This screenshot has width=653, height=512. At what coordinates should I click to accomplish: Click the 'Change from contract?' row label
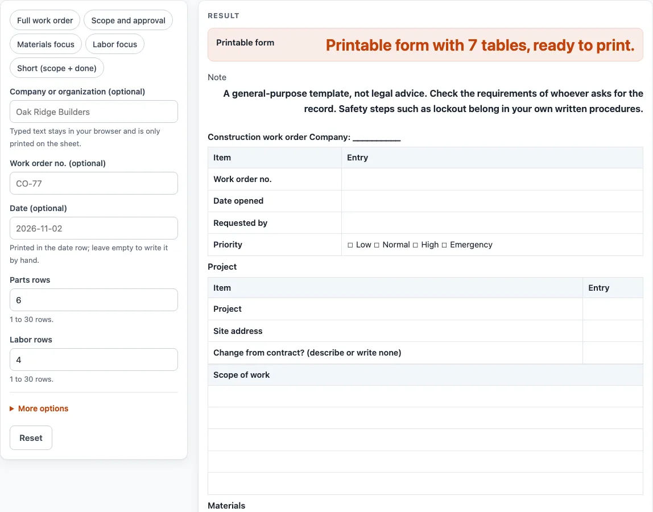[307, 353]
